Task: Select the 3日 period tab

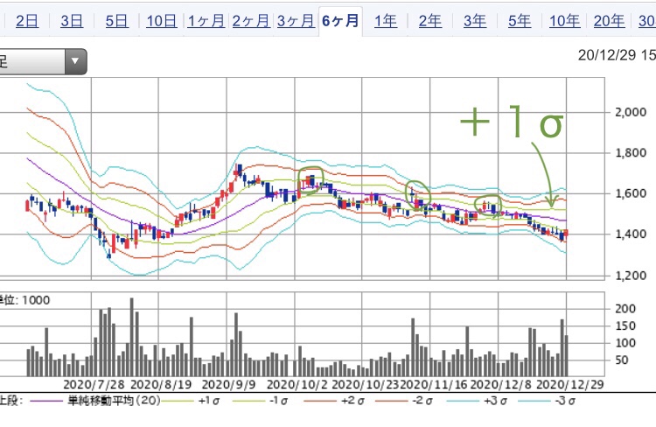Action: [72, 20]
